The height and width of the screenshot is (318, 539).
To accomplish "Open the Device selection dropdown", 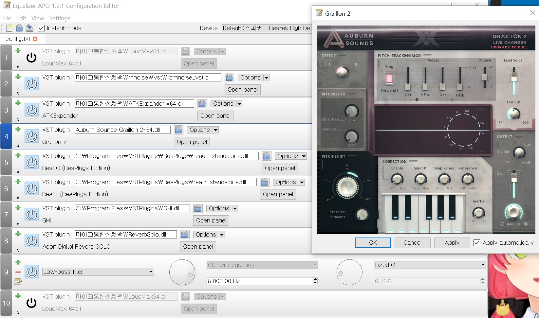I will point(267,28).
